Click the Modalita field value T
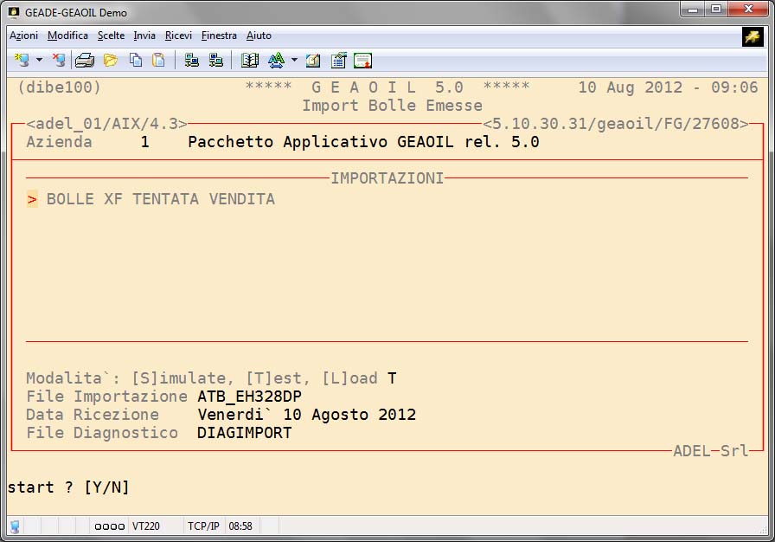Viewport: 775px width, 542px height. [392, 378]
